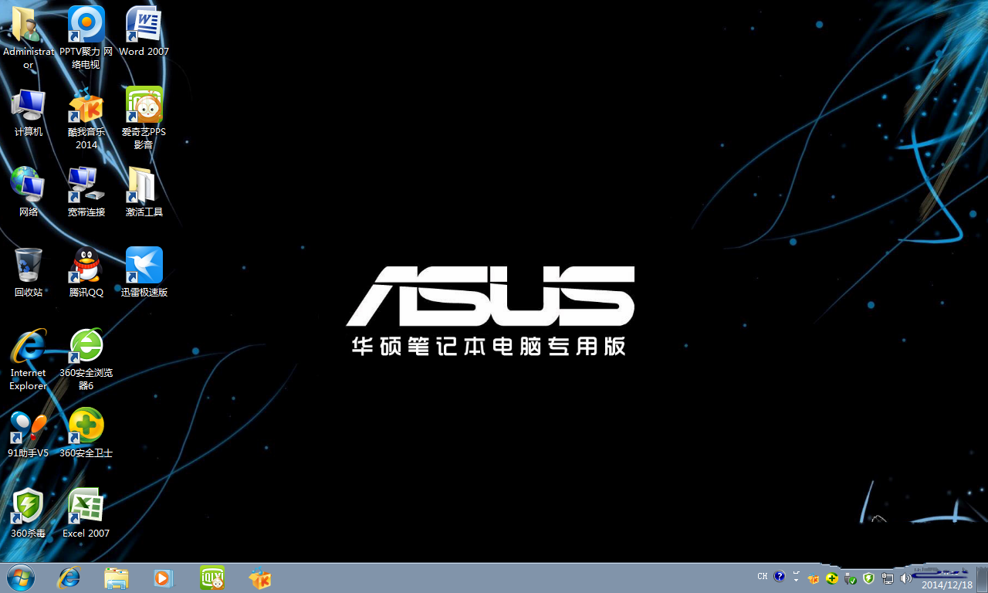
Task: Launch 酷我音乐 2014 from the desktop
Action: pyautogui.click(x=86, y=118)
